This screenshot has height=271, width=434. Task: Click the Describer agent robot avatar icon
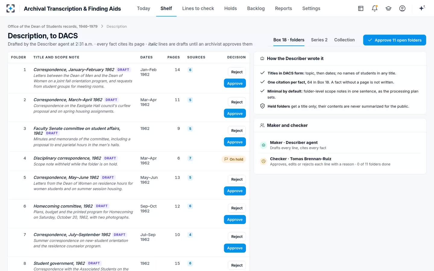click(x=263, y=145)
